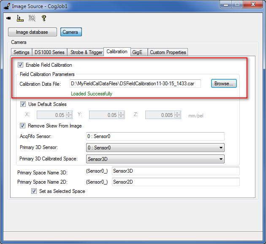Image resolution: width=266 pixels, height=244 pixels.
Task: Click the Image database button
Action: point(33,32)
